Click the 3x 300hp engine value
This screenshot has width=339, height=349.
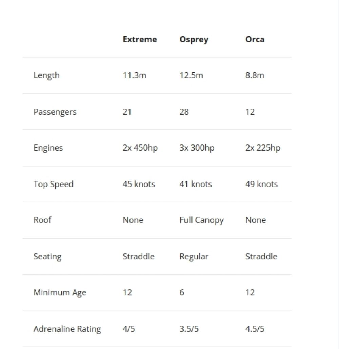[197, 148]
